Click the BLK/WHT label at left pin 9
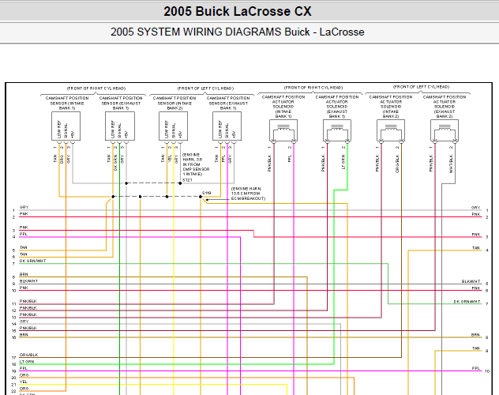Viewport: 499px width, 395px height. point(28,281)
